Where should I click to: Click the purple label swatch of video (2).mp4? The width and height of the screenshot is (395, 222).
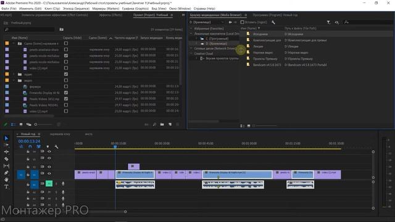7,111
